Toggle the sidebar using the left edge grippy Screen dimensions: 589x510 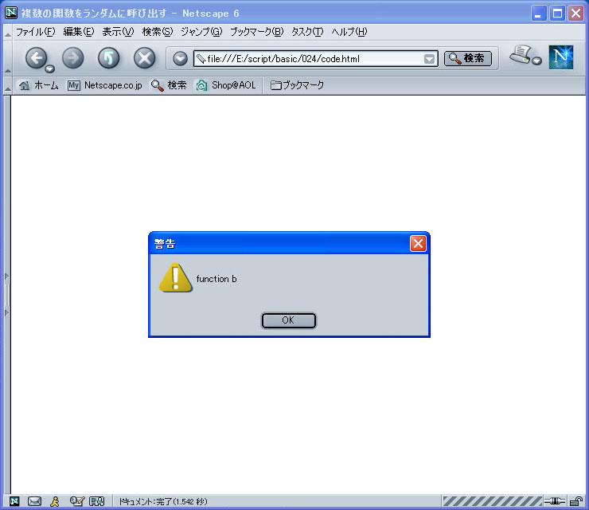pos(6,295)
